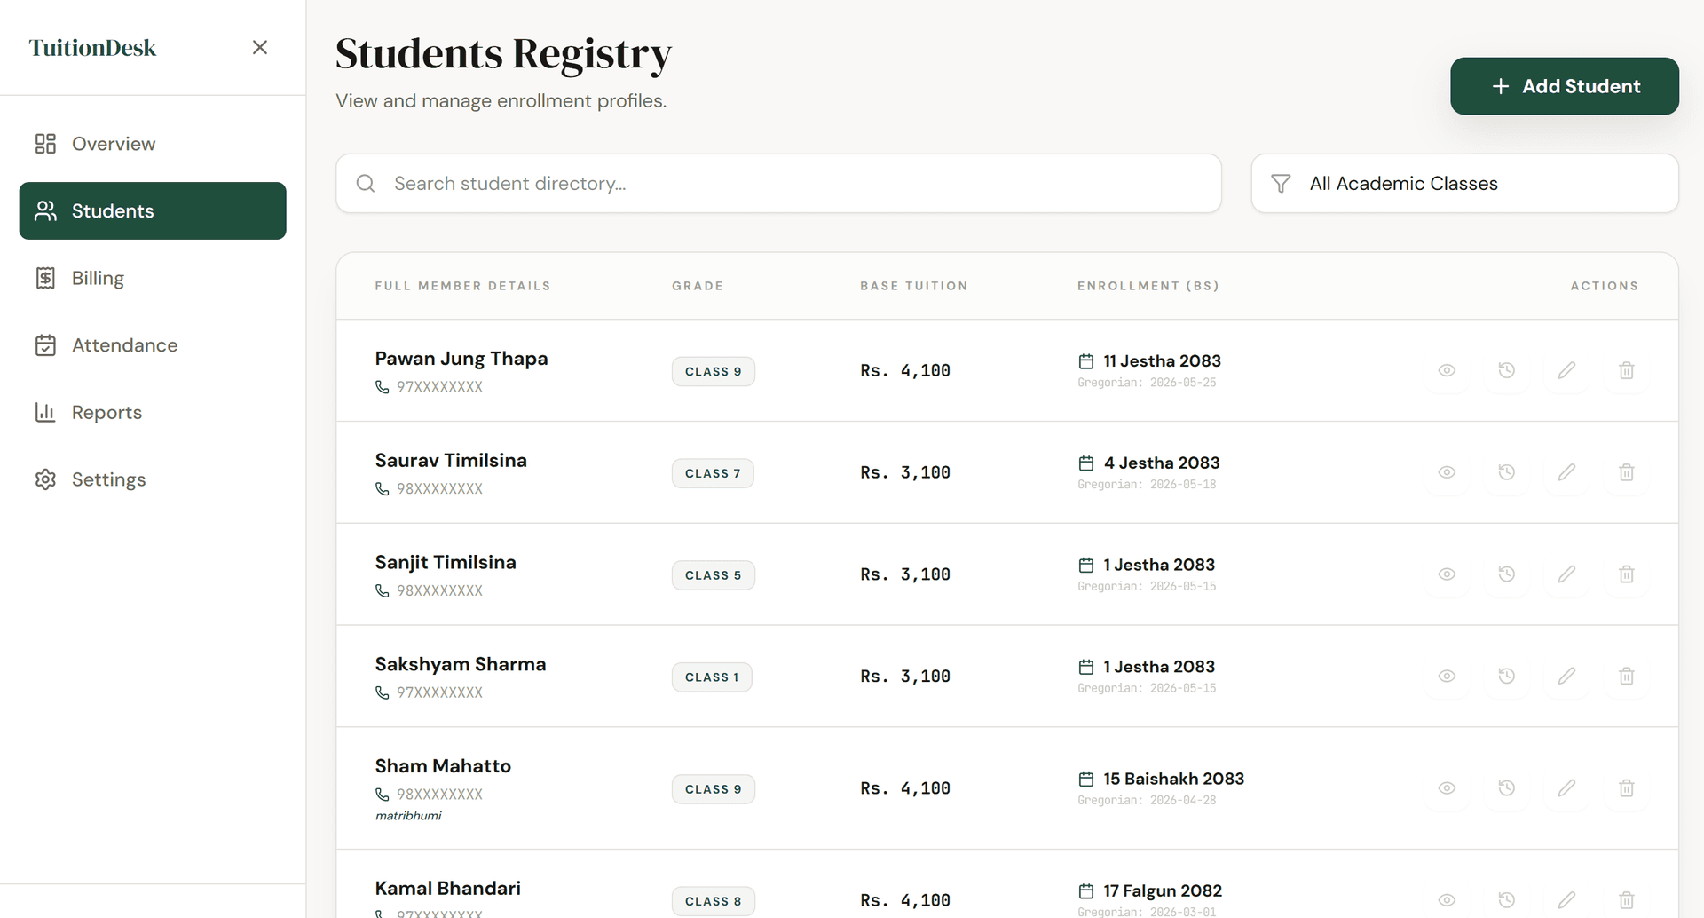Click the 17 Falgun 2082 enrollment date
The height and width of the screenshot is (918, 1704).
pyautogui.click(x=1163, y=890)
